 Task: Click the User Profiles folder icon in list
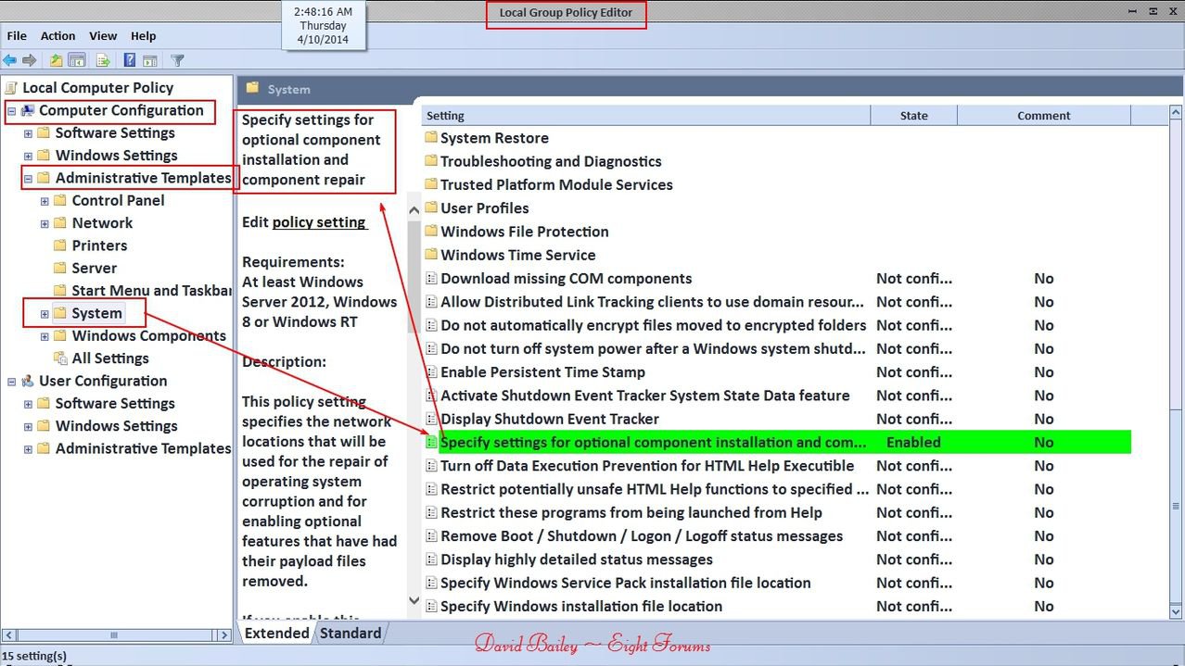tap(430, 208)
